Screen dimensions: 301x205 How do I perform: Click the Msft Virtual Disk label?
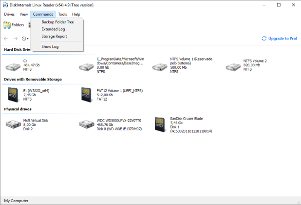[36, 121]
